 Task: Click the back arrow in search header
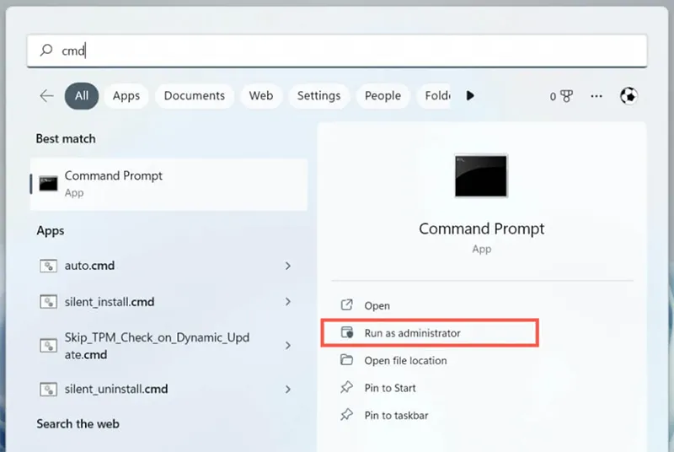[x=46, y=96]
